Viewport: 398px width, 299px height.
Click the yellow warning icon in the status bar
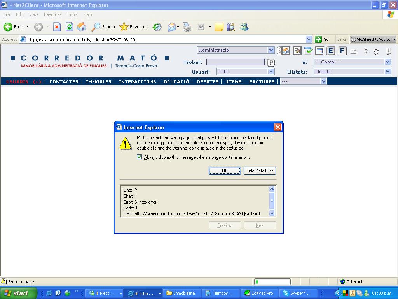point(4,281)
